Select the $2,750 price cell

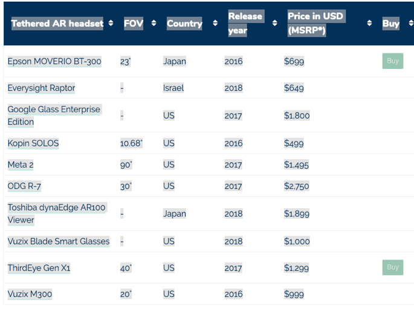tap(297, 186)
